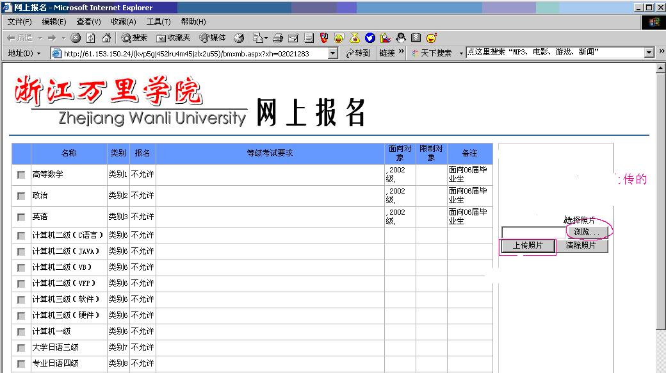
Task: Click the Edit page toolbar icon
Action: pos(293,38)
